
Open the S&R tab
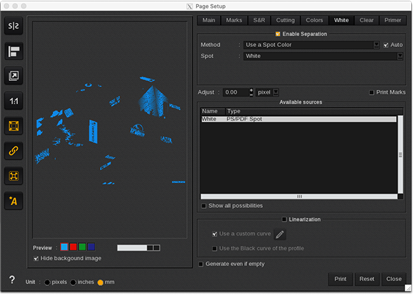point(259,20)
